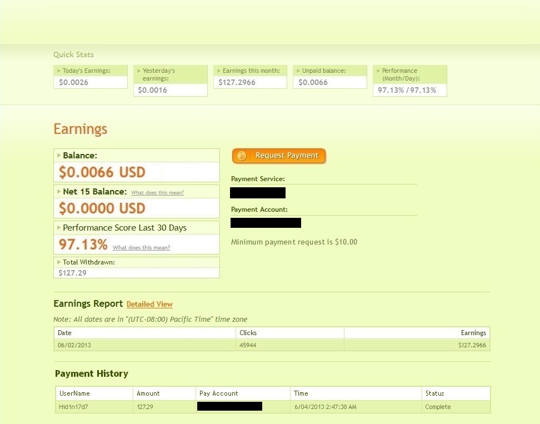The width and height of the screenshot is (540, 424).
Task: Click the coin icon on Request Payment
Action: (x=241, y=156)
